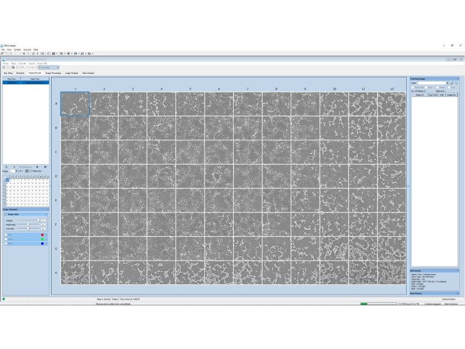Click the red channel color swatch

(x=42, y=235)
